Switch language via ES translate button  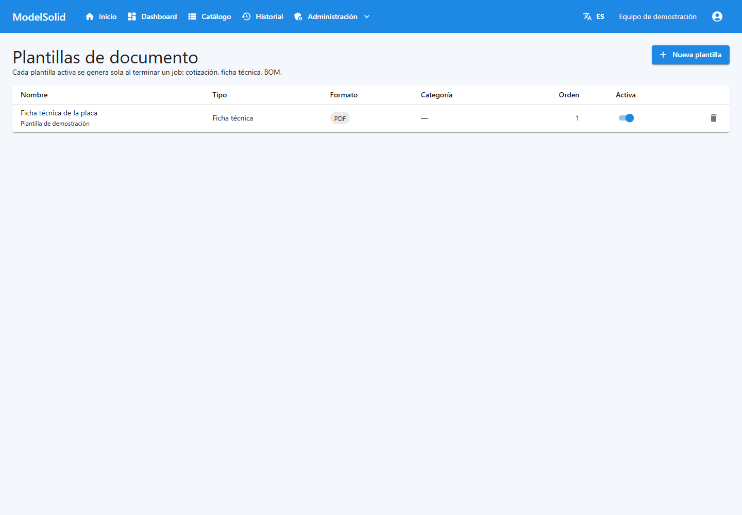(594, 16)
